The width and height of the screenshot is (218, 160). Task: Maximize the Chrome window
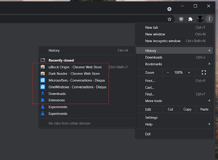click(x=195, y=6)
